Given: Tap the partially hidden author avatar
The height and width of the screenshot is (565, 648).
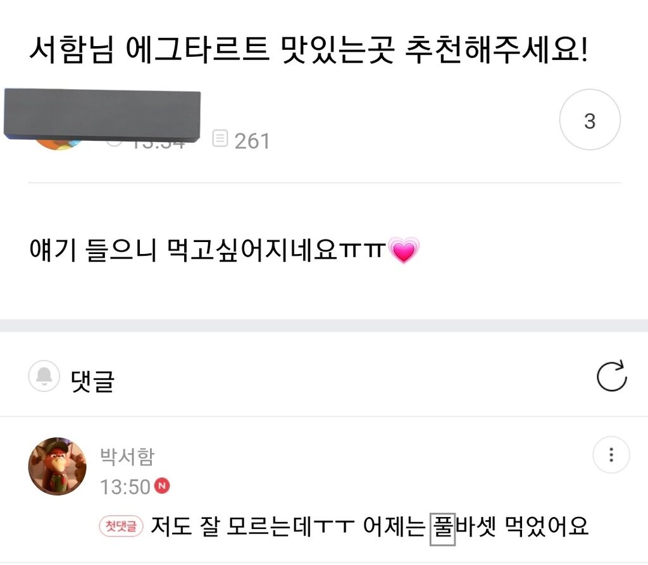Looking at the screenshot, I should 59,145.
